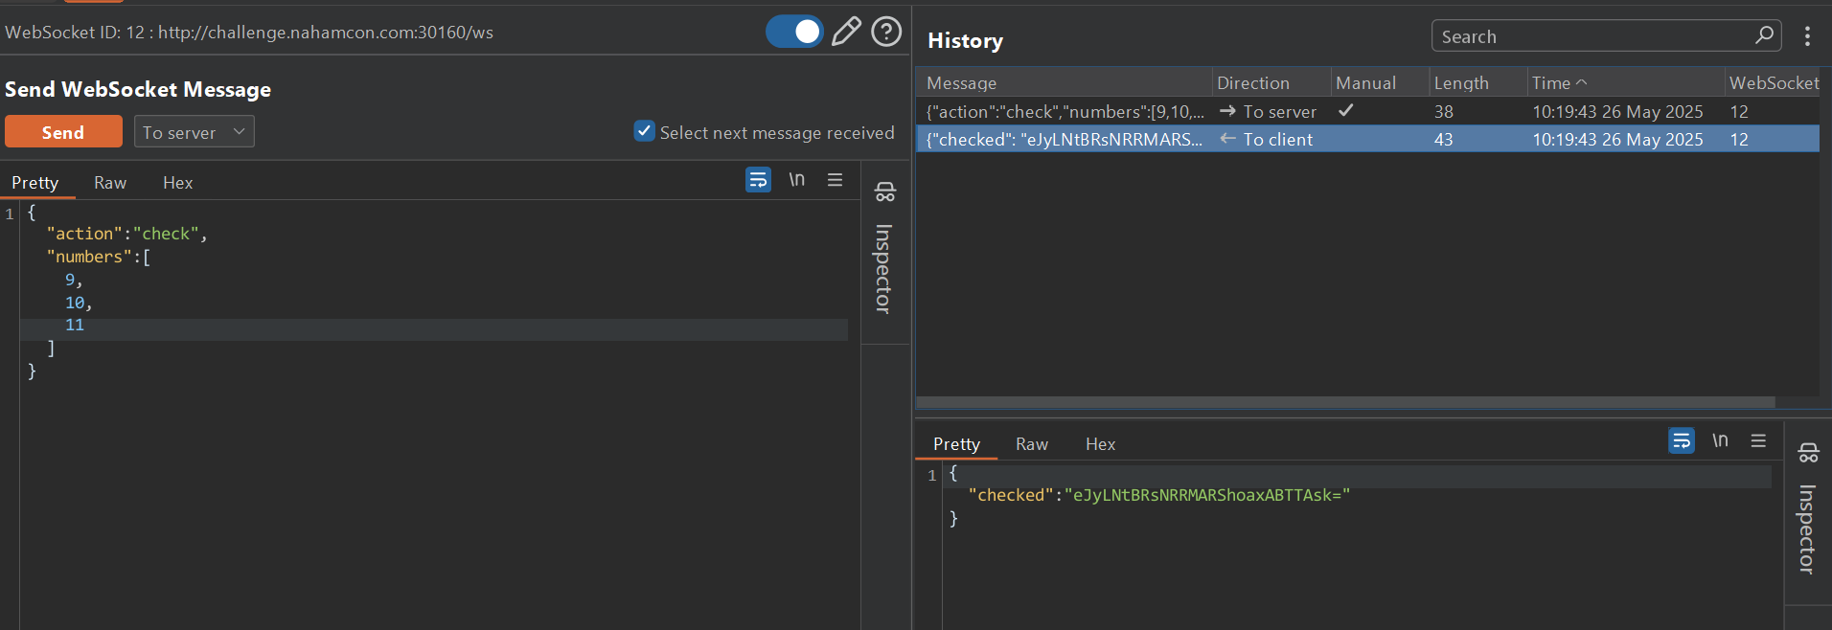Toggle word wrap icon in message editor
The height and width of the screenshot is (630, 1832).
point(758,180)
